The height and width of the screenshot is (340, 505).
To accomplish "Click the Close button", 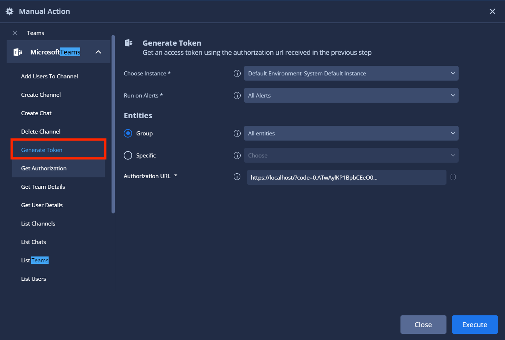I will point(423,325).
